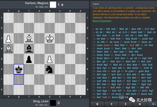Go to move 33.Rdd3 in notation

(x=100, y=55)
